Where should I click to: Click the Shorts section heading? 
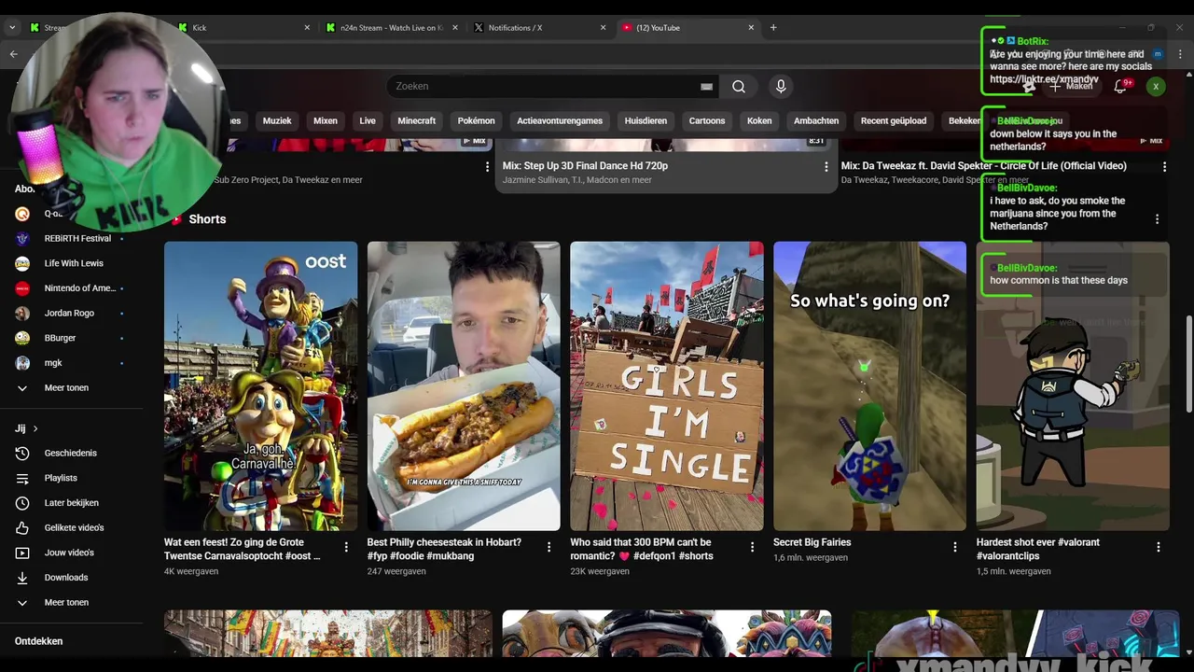(207, 219)
